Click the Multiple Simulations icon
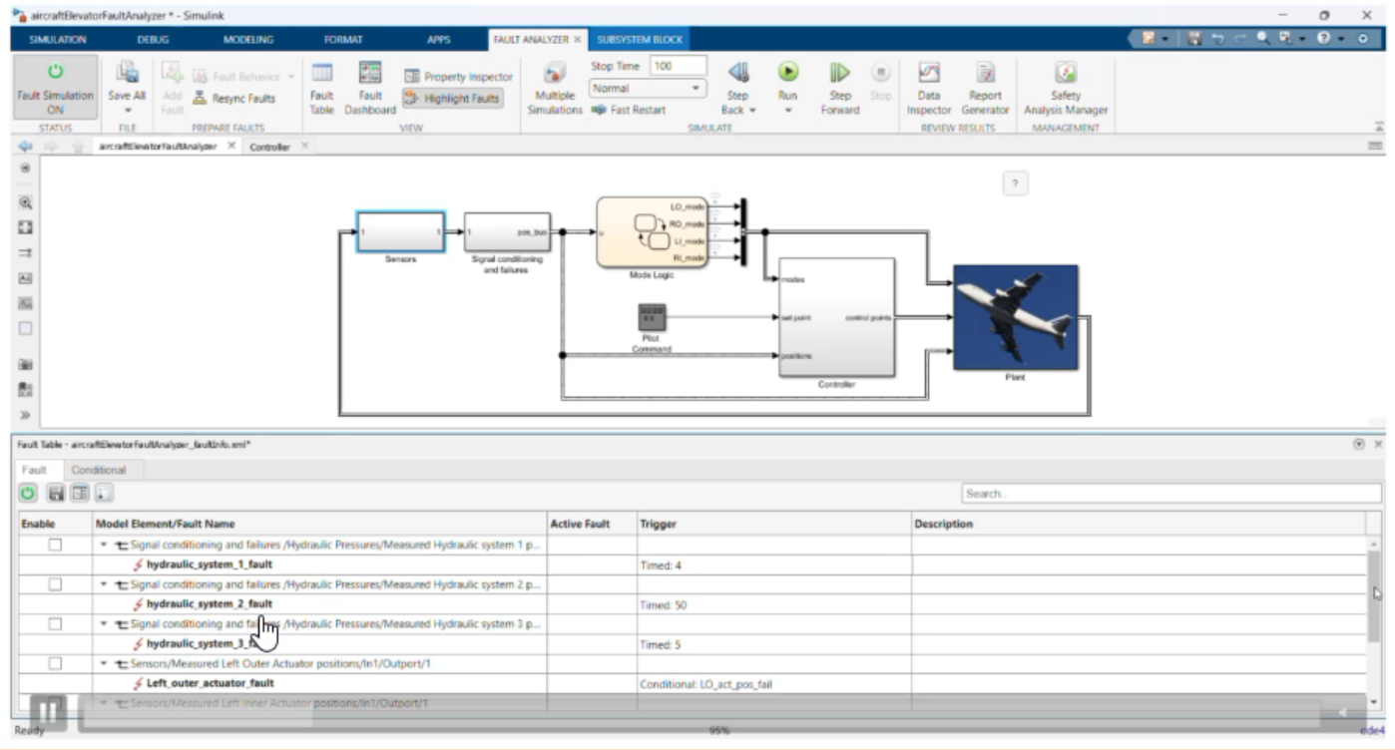The image size is (1395, 750). click(555, 74)
